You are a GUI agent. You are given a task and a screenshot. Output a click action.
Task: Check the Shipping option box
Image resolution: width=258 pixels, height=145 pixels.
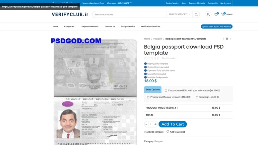tap(197, 97)
